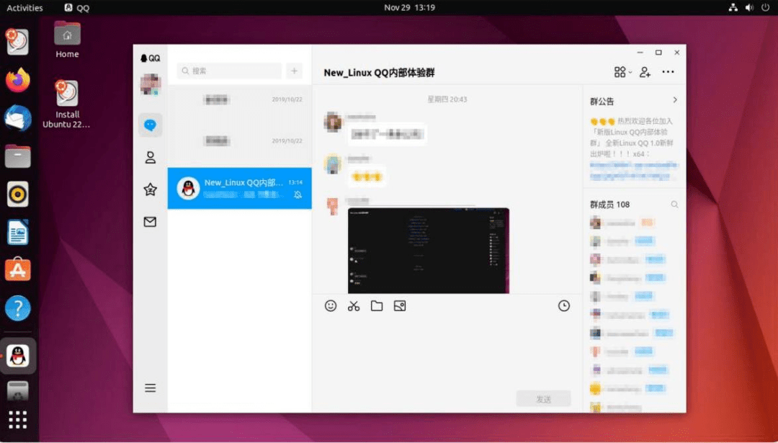The image size is (778, 443).
Task: Search group members with the magnifier icon
Action: coord(674,204)
